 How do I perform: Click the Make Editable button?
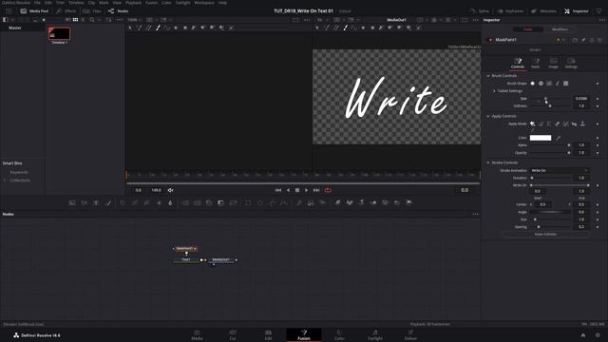pos(545,235)
